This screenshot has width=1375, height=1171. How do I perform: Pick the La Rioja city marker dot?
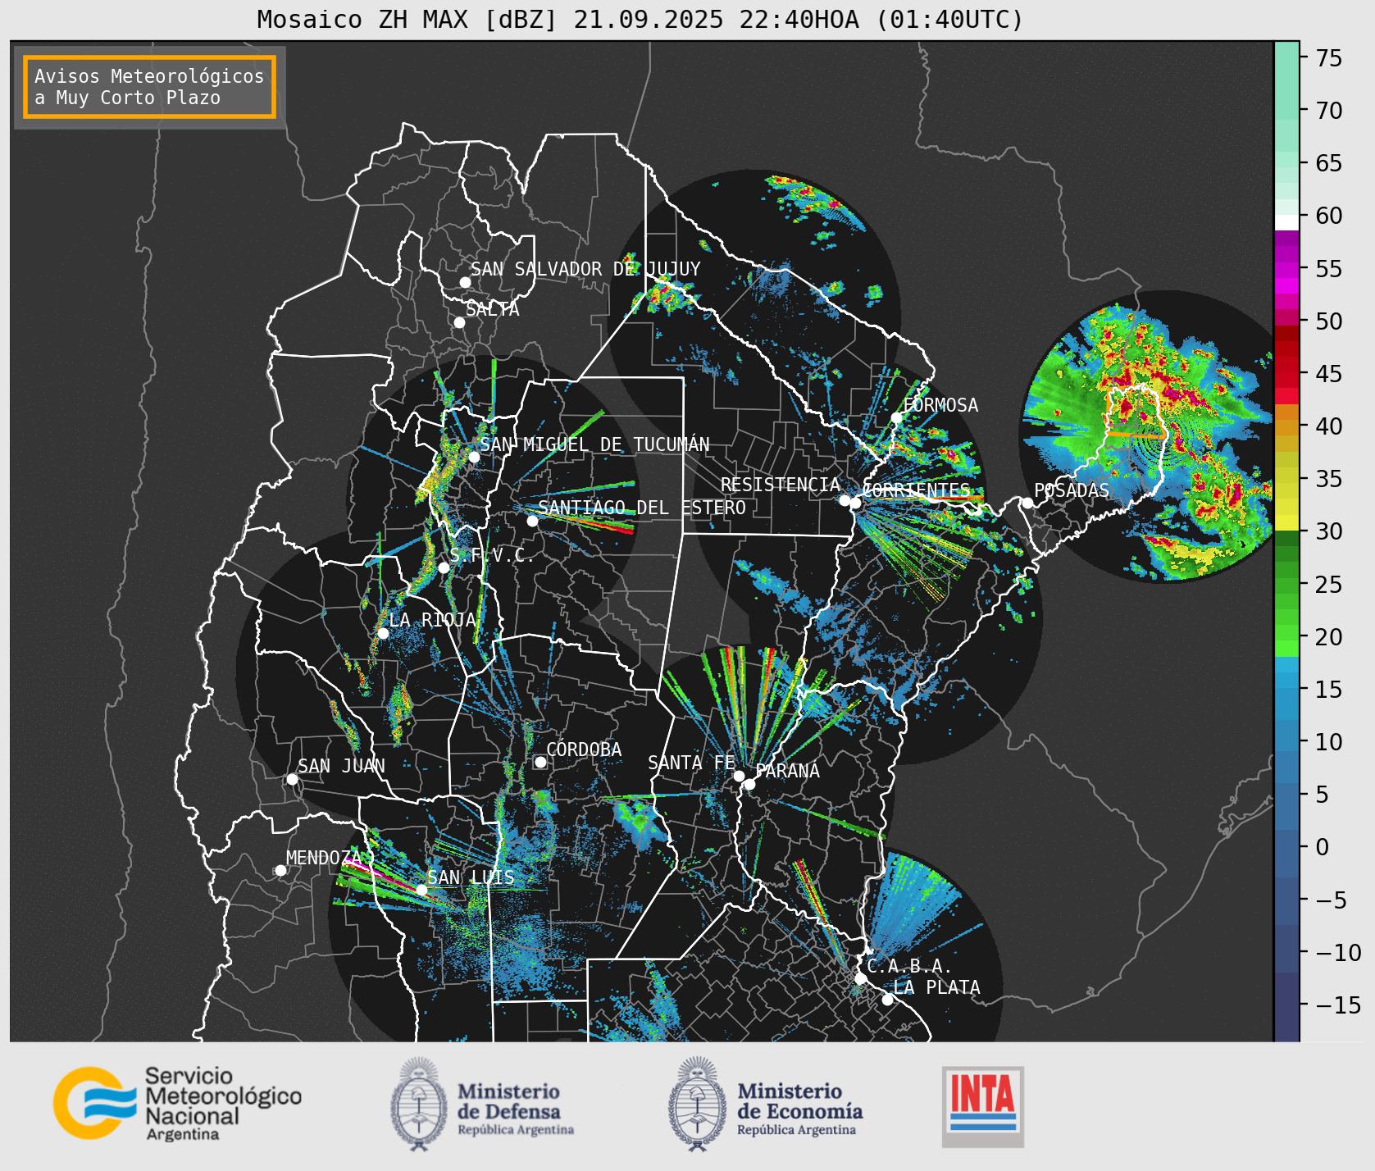(x=383, y=633)
